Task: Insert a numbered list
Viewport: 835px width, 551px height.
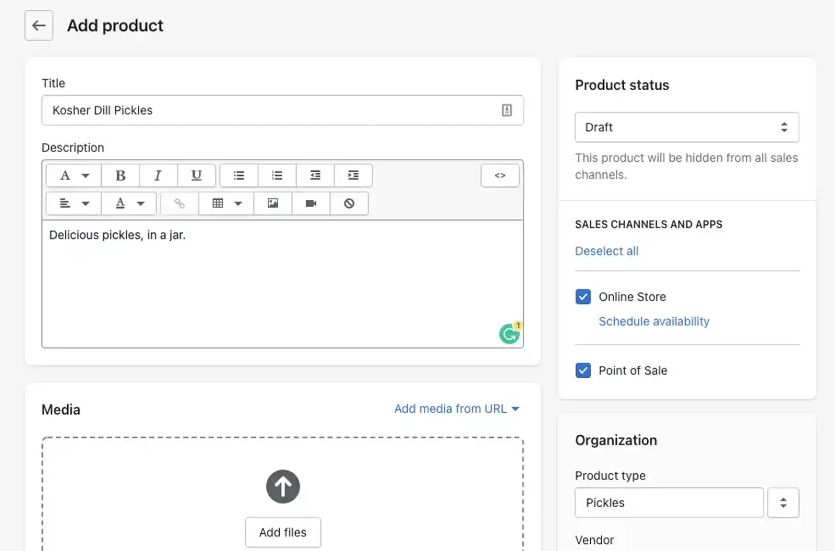Action: click(x=277, y=175)
